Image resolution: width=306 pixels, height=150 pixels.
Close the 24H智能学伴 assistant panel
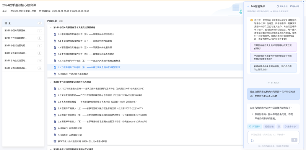coord(303,2)
